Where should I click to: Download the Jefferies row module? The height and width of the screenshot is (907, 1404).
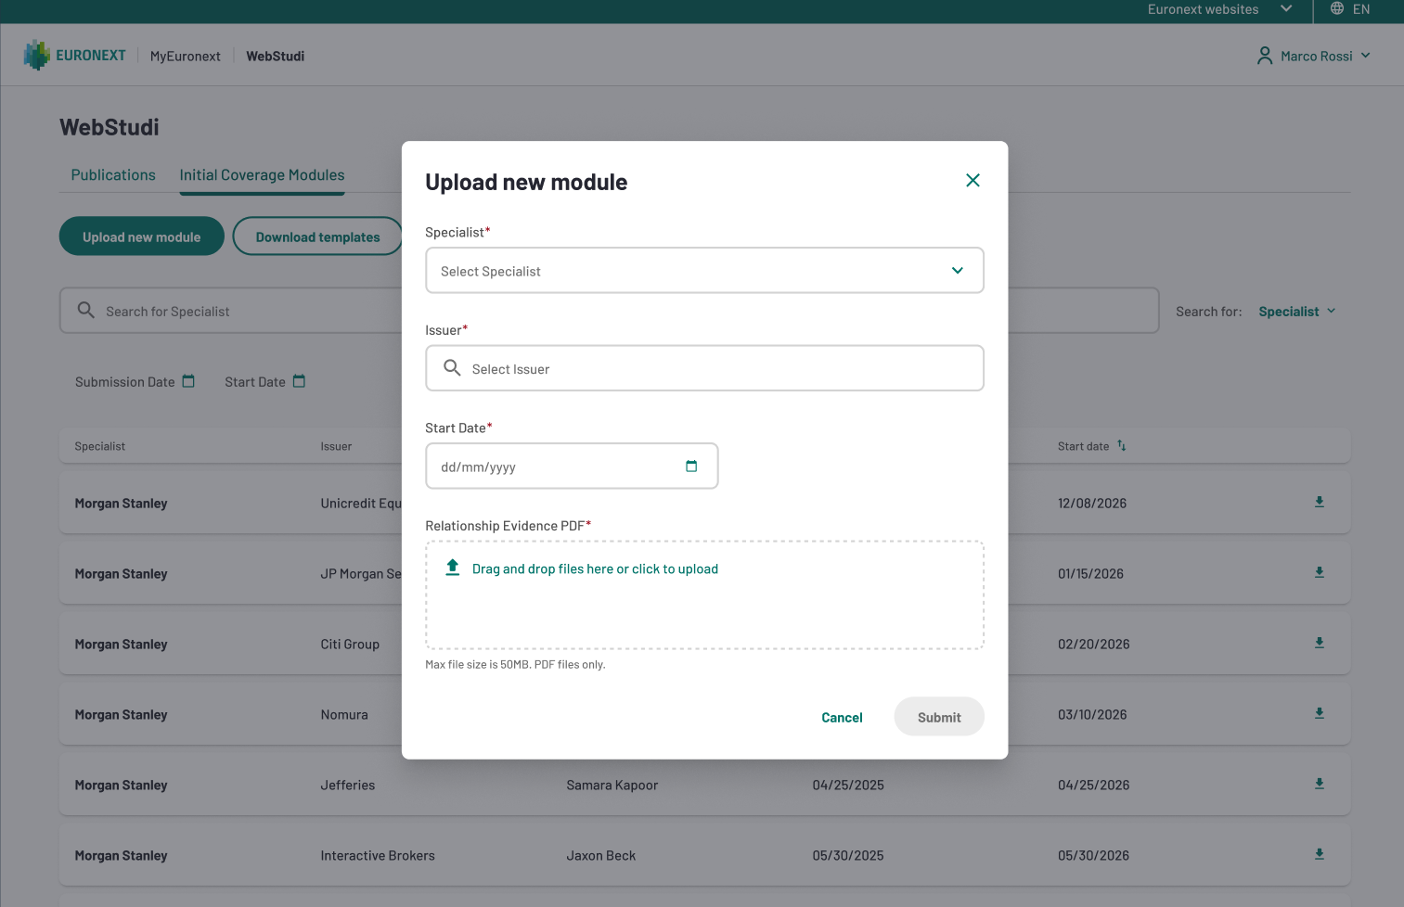coord(1319,784)
